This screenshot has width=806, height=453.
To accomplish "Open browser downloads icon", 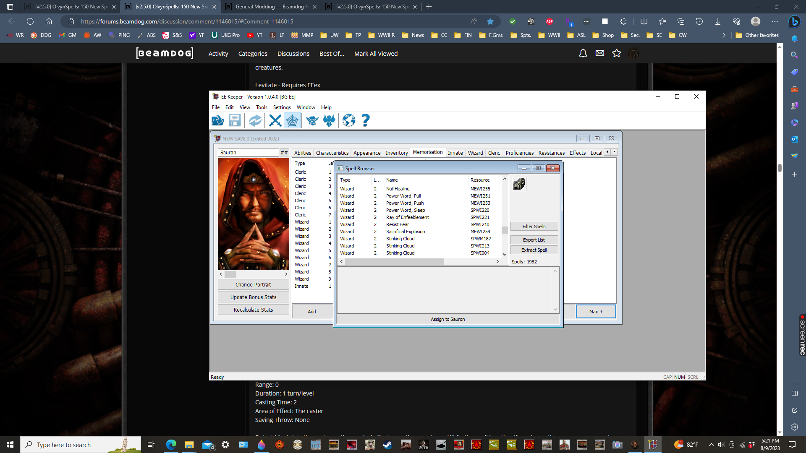I will 718,21.
